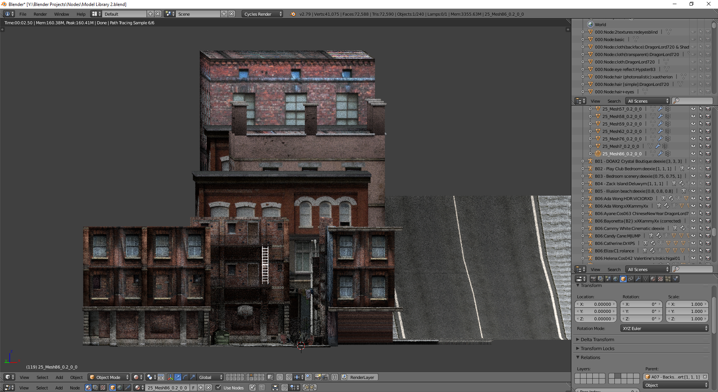Click the viewport shading sphere selector

coord(138,377)
